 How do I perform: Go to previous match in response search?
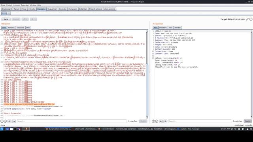click(x=161, y=121)
